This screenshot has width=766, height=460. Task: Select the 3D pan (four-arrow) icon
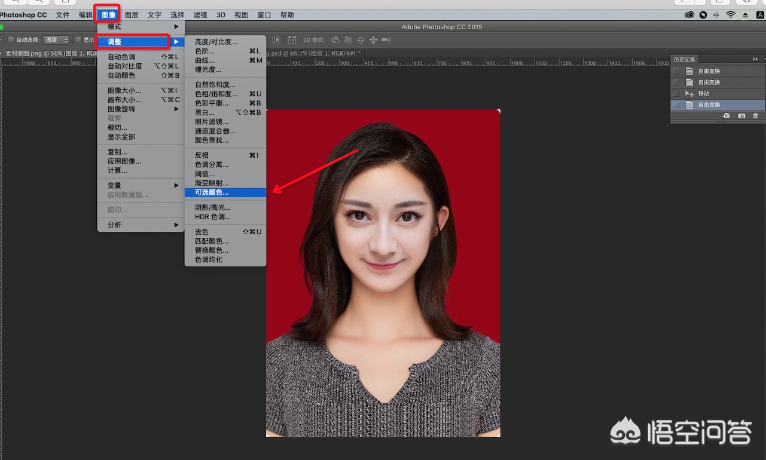tap(361, 40)
